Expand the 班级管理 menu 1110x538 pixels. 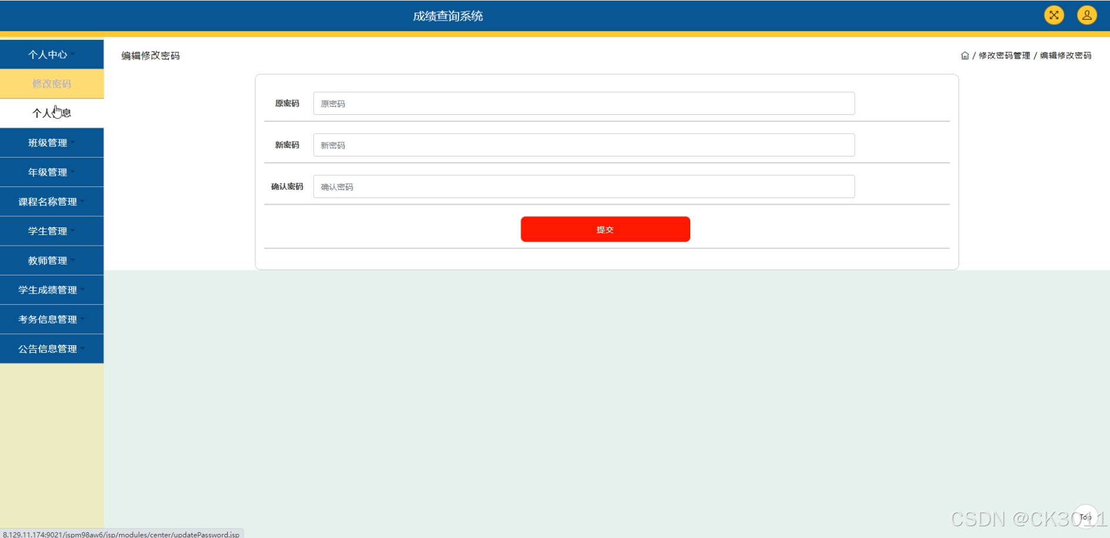[52, 143]
